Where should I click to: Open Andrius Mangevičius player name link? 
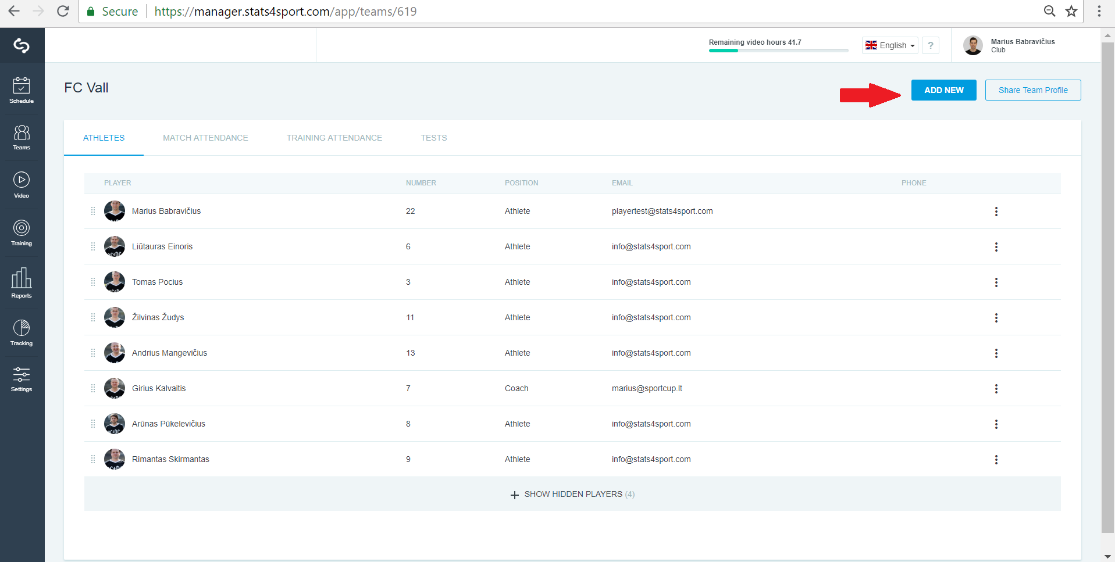click(x=169, y=353)
